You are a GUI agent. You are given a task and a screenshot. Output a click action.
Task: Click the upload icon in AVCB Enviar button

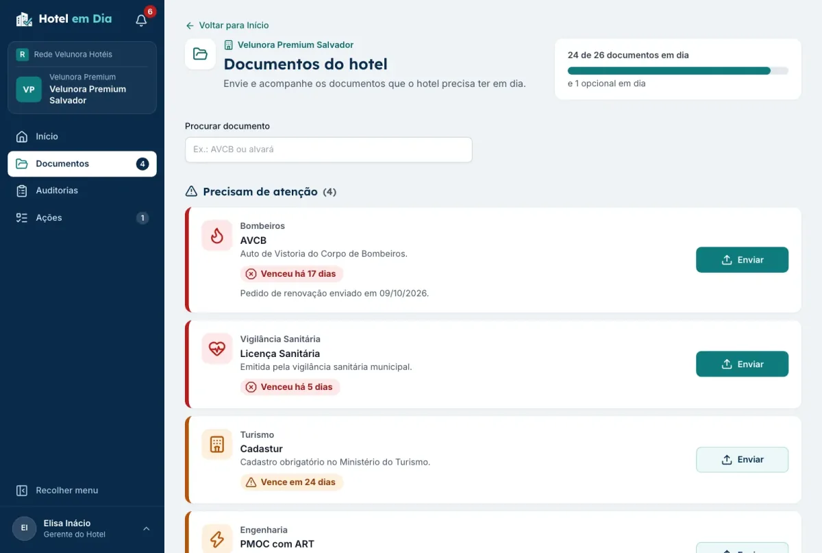pos(727,260)
